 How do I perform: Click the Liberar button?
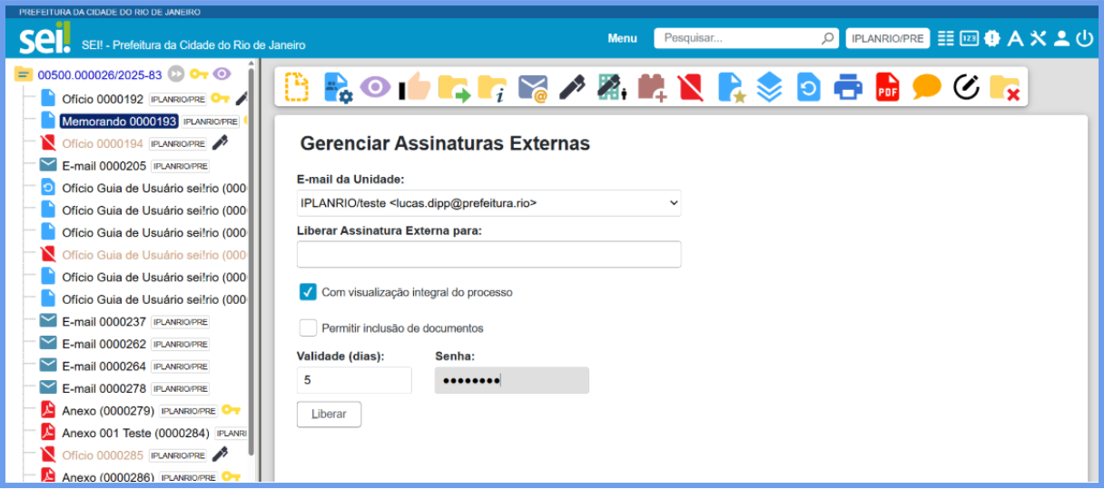tap(329, 414)
